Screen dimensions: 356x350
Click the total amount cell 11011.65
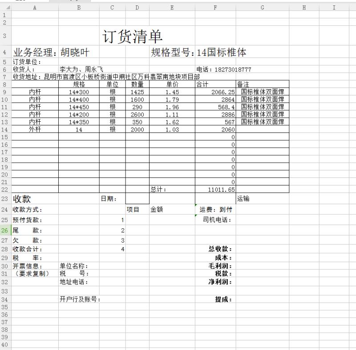(215, 189)
